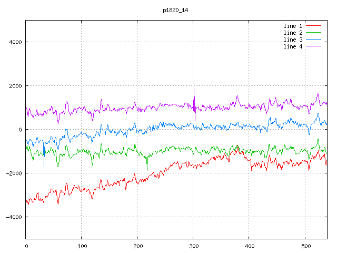Click the tall purple spike's peak
337x253 pixels.
point(194,89)
